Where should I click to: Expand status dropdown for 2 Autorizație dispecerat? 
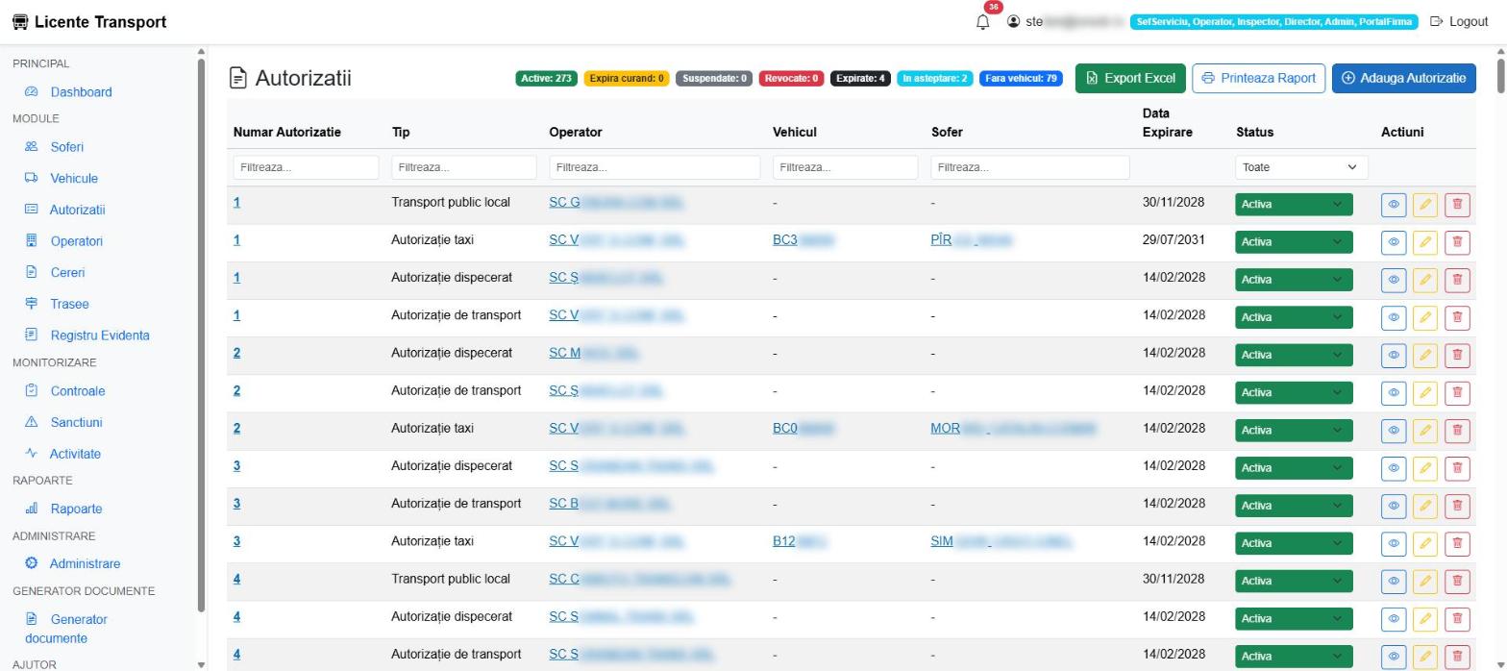point(1294,355)
